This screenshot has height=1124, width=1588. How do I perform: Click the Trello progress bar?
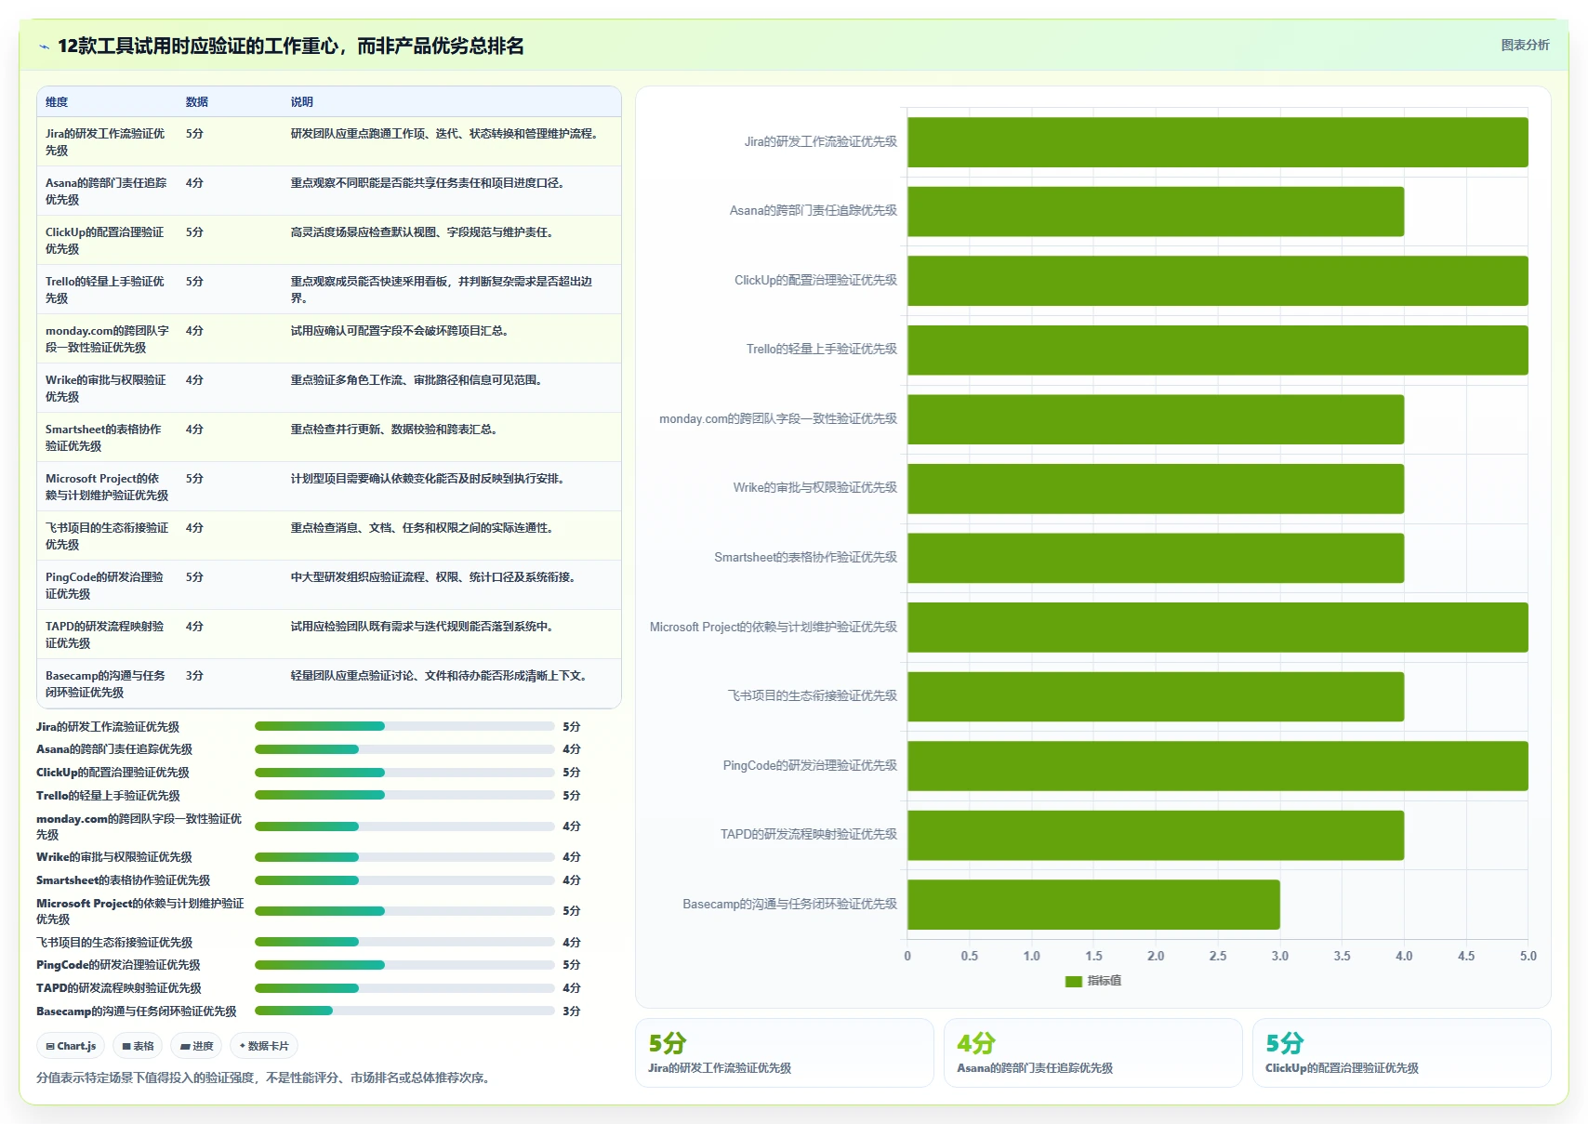click(x=404, y=795)
